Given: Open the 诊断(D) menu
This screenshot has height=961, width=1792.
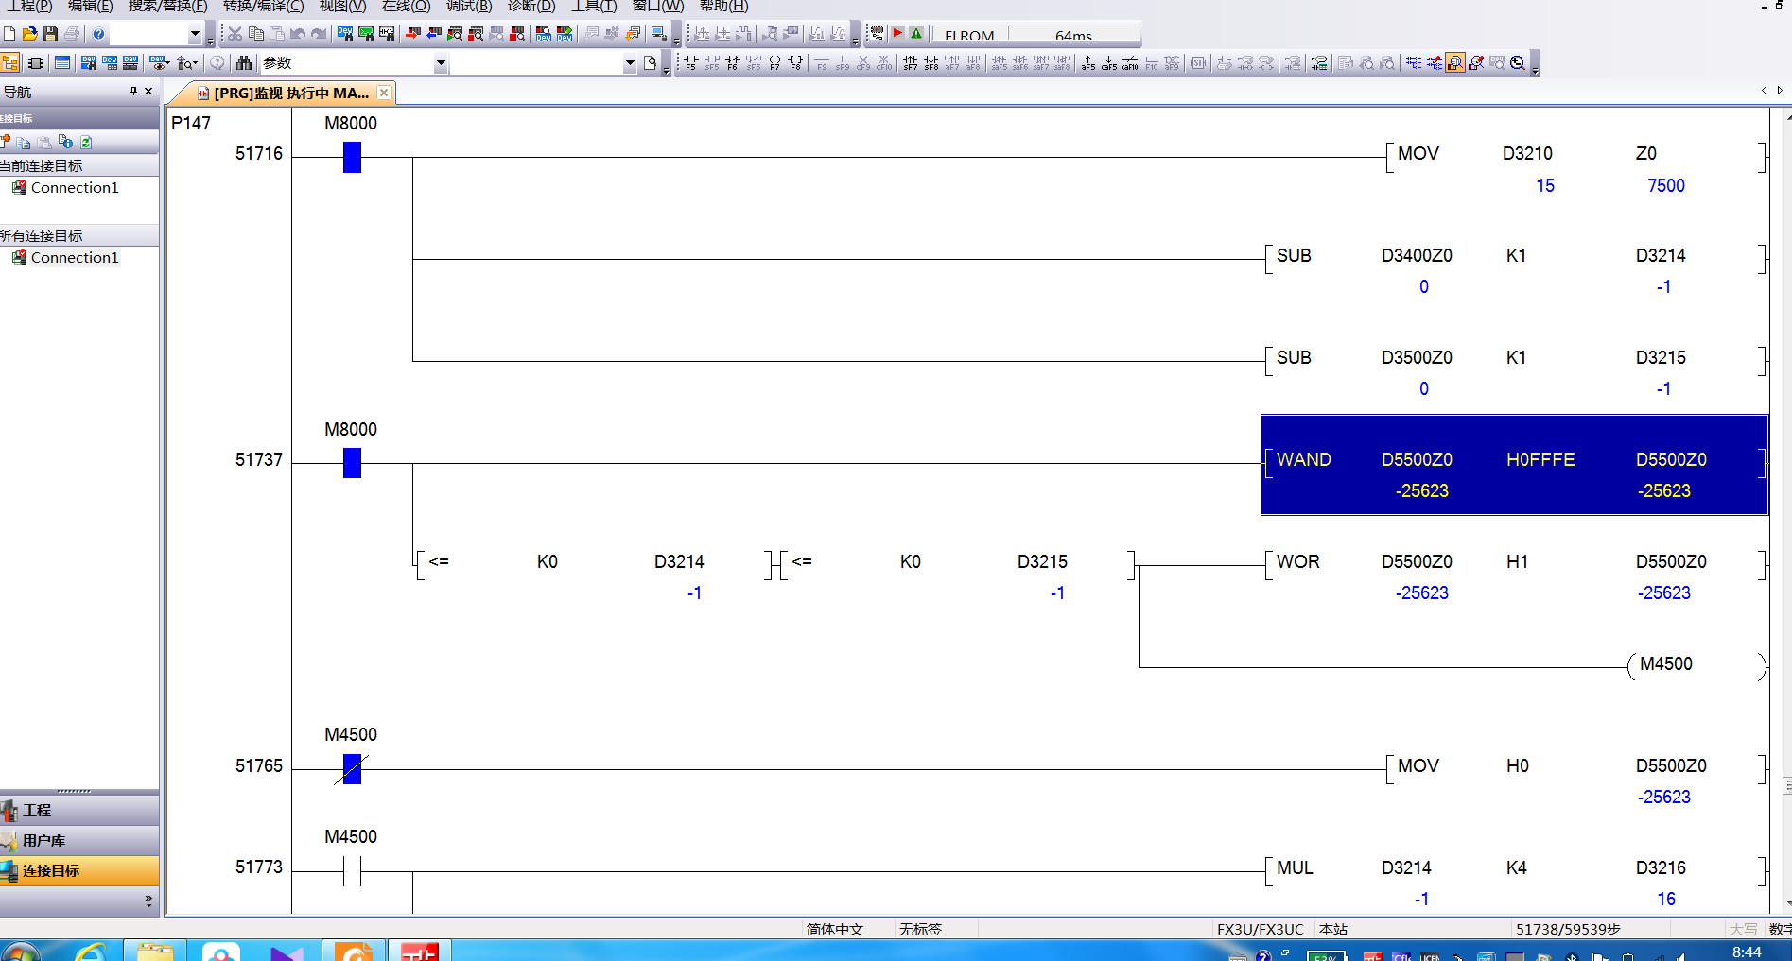Looking at the screenshot, I should click(x=531, y=7).
